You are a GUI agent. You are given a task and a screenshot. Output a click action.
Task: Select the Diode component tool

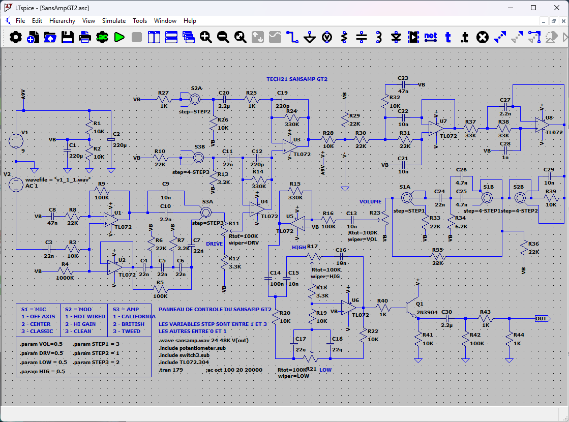[396, 37]
